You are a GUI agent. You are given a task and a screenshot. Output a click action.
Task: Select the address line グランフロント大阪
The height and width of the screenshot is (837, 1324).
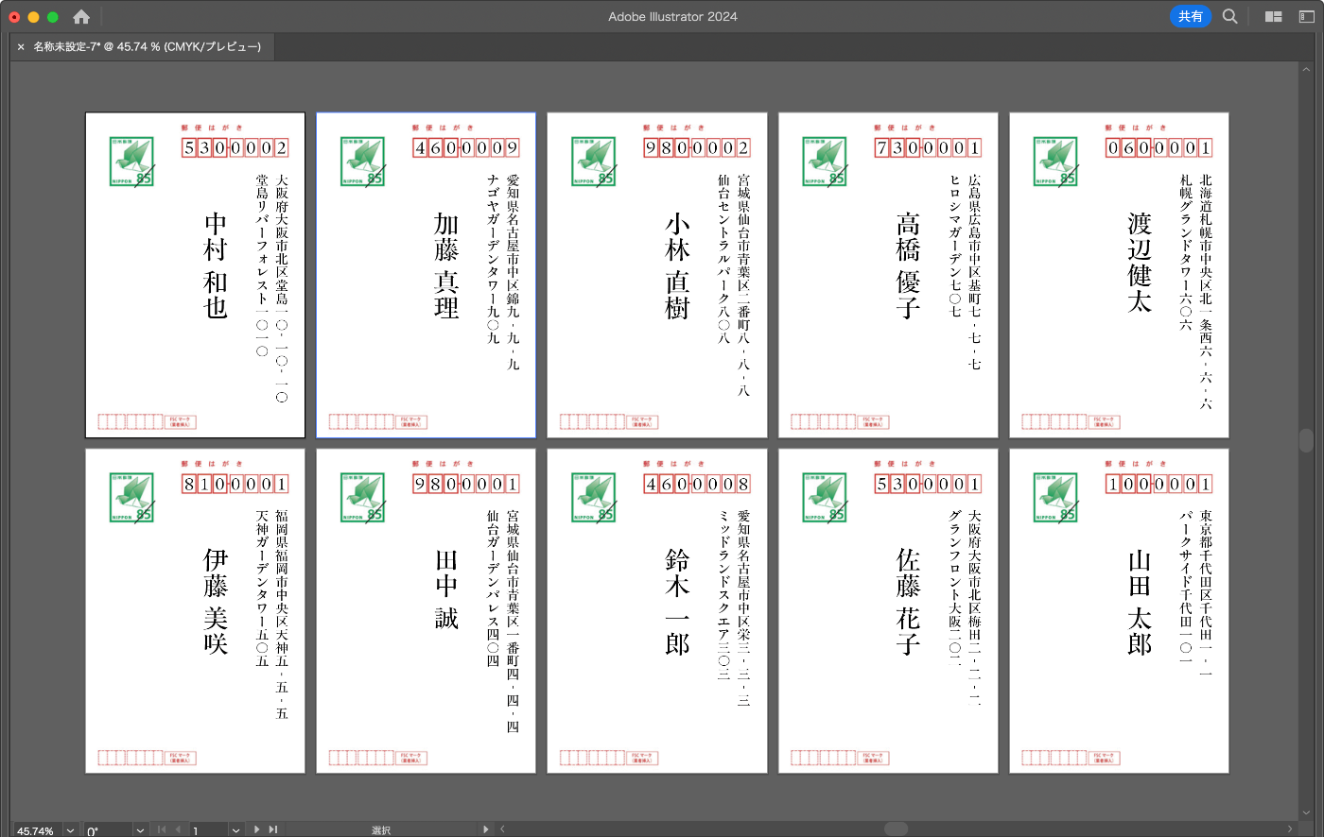click(x=954, y=569)
